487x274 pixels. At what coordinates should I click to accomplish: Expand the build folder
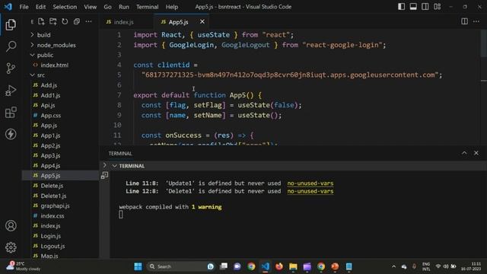pyautogui.click(x=32, y=35)
